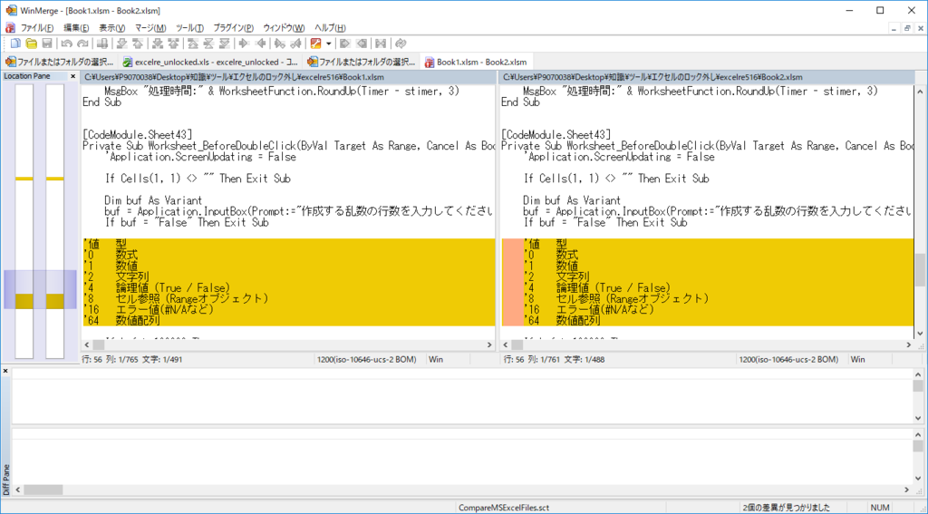Screen dimensions: 928x514
Task: Go to the previous conflict icon
Action: (x=173, y=44)
